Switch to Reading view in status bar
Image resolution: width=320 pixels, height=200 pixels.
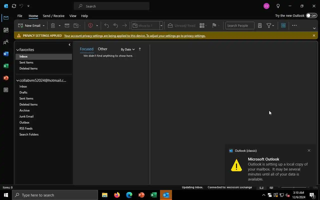pyautogui.click(x=271, y=187)
